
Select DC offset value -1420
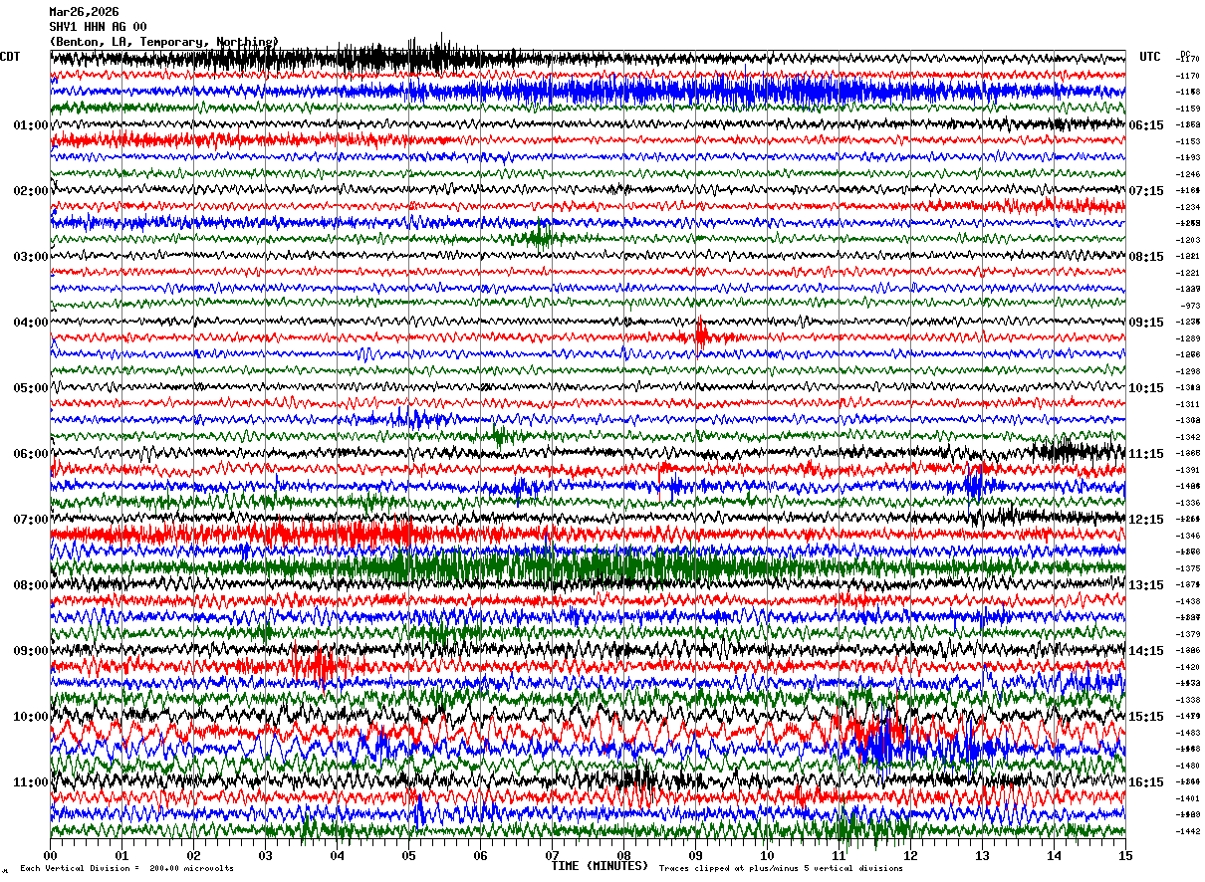[1189, 667]
